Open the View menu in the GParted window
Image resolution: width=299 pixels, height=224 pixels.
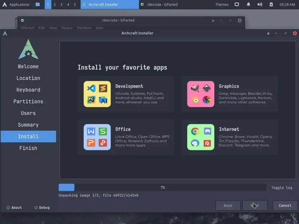click(53, 28)
